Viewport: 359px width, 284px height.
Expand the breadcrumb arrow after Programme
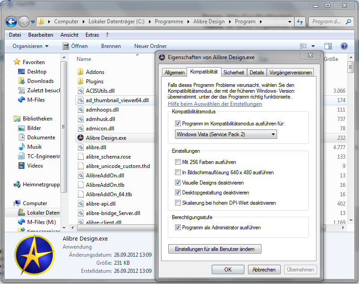tap(188, 22)
